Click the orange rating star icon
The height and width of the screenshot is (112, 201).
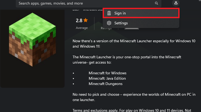(x=85, y=20)
